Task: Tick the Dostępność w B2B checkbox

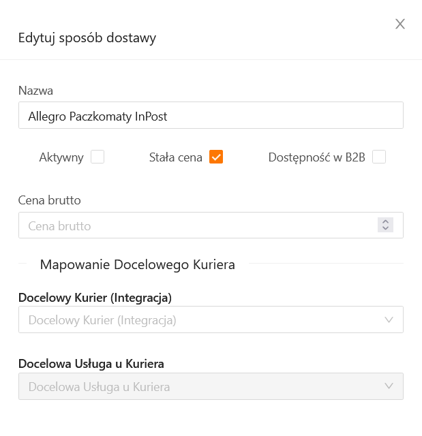Action: pyautogui.click(x=379, y=157)
